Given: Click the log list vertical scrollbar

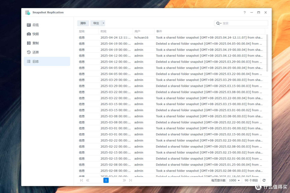Looking at the screenshot, I should click(267, 53).
